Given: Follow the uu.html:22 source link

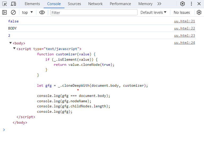Looking at the screenshot, I should 185,28.
